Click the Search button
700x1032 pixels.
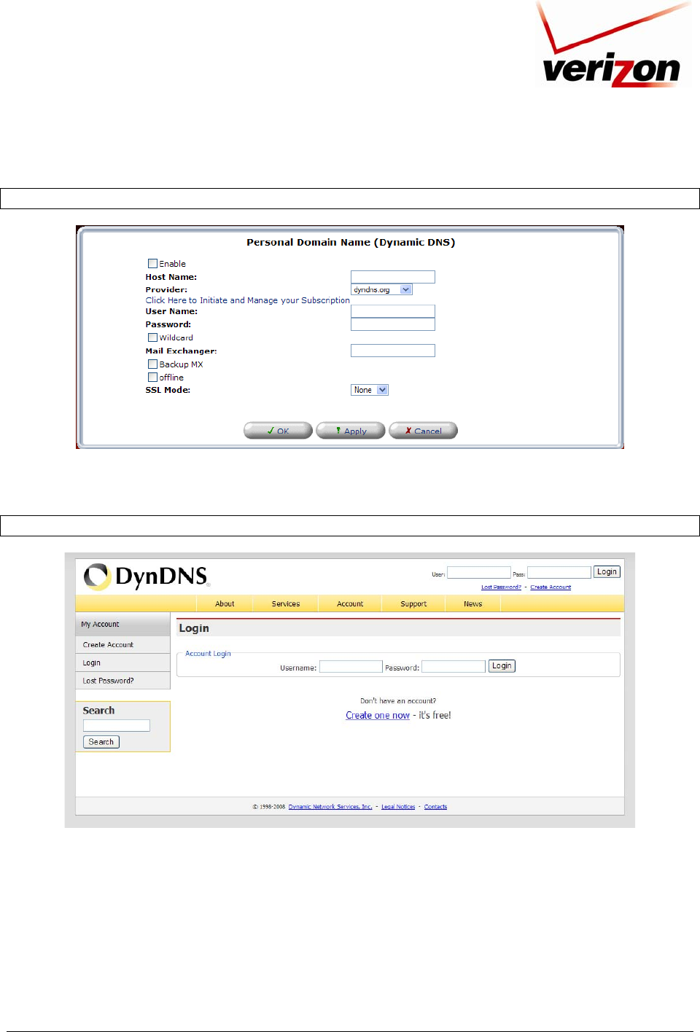point(101,742)
